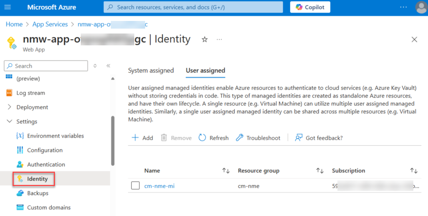The height and width of the screenshot is (216, 428).
Task: Go to the App Services breadcrumb
Action: [x=50, y=24]
